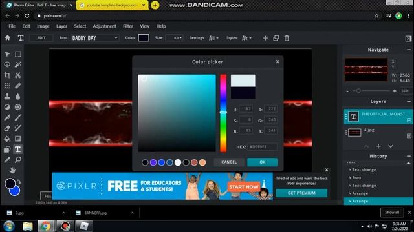Select the Dodge/Burn tool
The height and width of the screenshot is (232, 414).
click(7, 107)
